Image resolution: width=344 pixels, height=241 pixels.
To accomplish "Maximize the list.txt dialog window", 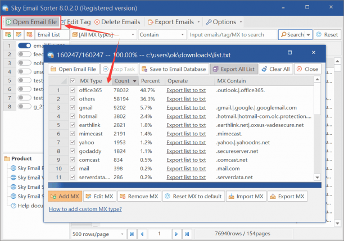I will [289, 52].
